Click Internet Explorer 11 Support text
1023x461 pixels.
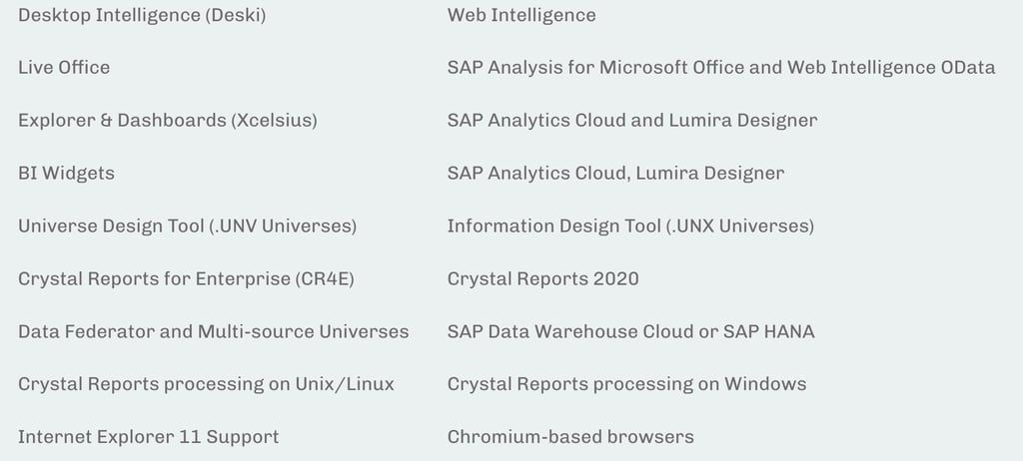[x=148, y=437]
